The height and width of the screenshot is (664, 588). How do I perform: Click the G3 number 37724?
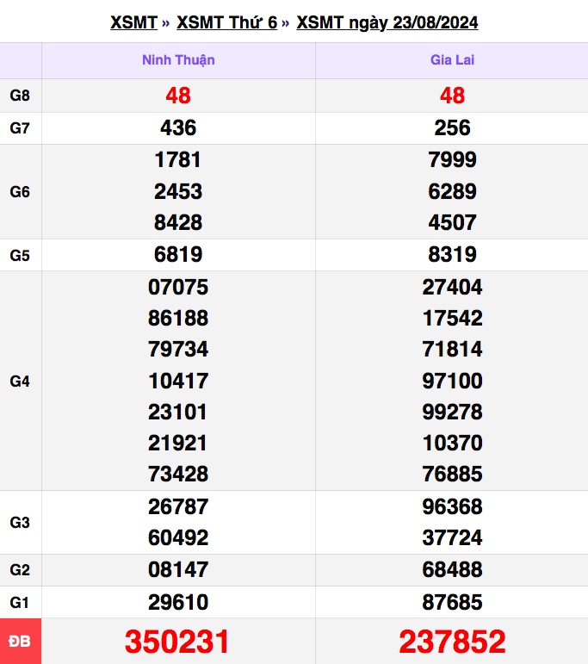point(452,537)
